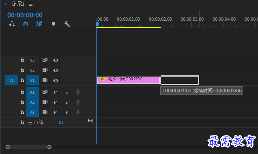Image resolution: width=258 pixels, height=154 pixels.
Task: Solo the A3 track
Action: [x=67, y=112]
